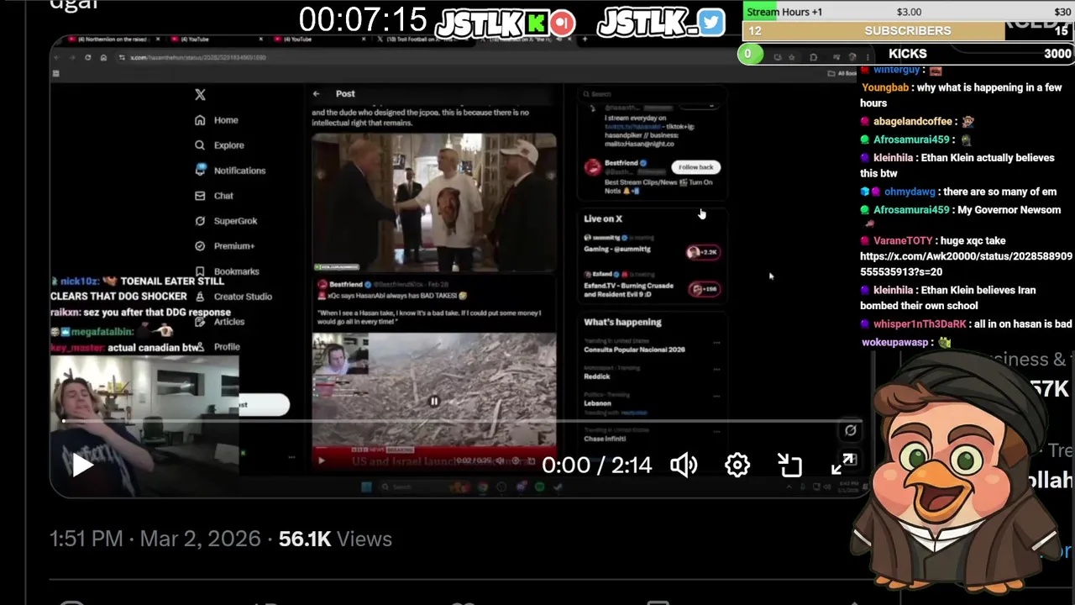Click the green Kick logo in the overlay
Image resolution: width=1075 pixels, height=605 pixels.
[536, 23]
